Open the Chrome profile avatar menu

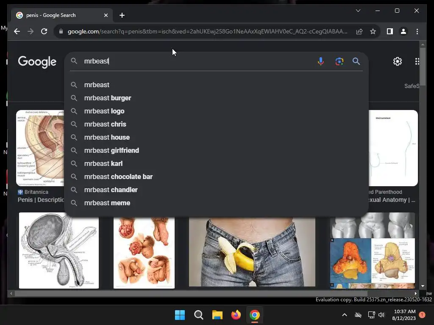(403, 31)
